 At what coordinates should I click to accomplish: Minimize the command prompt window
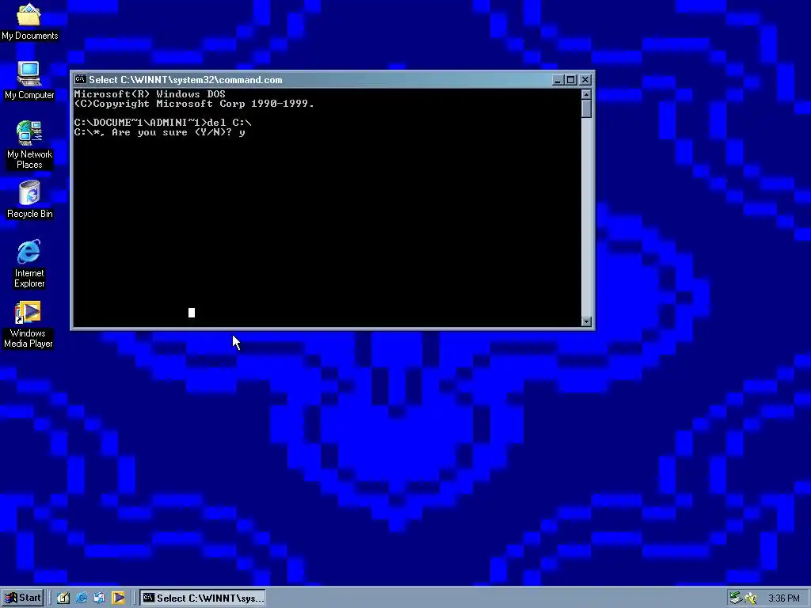(x=558, y=80)
